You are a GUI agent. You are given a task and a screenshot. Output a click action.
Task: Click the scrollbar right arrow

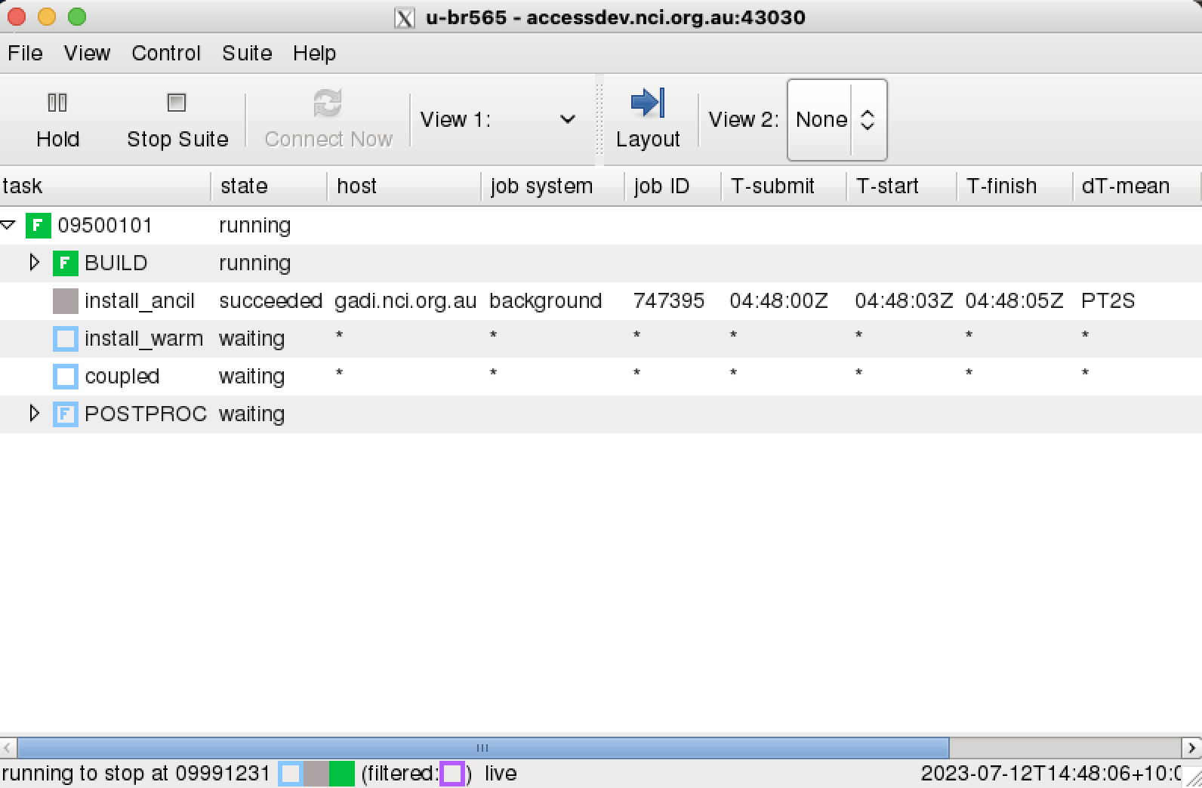tap(1191, 748)
